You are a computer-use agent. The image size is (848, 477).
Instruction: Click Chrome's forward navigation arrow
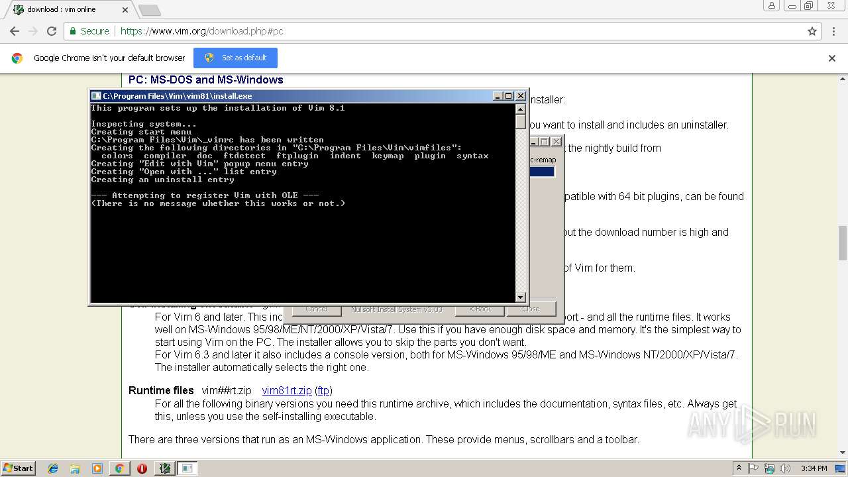tap(33, 31)
